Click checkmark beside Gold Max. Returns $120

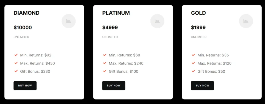point(193,63)
